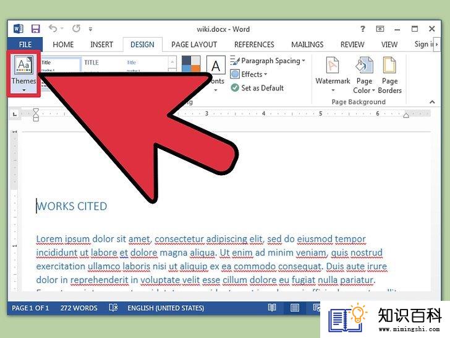Redo the last action
Viewport: 450px width, 338px height.
pos(77,28)
